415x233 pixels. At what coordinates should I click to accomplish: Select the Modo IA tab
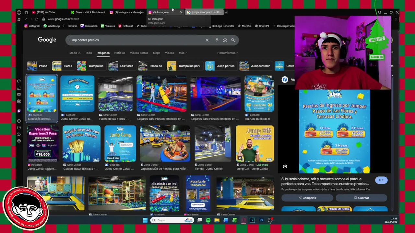pyautogui.click(x=75, y=53)
